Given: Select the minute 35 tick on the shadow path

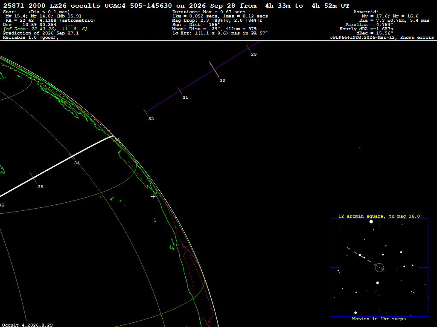Looking at the screenshot, I should tap(33, 178).
